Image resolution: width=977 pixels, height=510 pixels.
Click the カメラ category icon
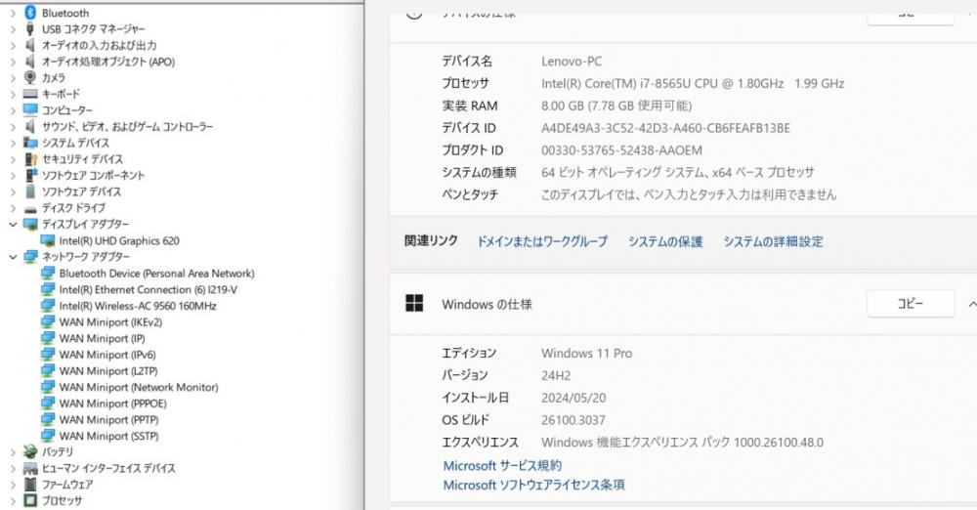pyautogui.click(x=30, y=77)
